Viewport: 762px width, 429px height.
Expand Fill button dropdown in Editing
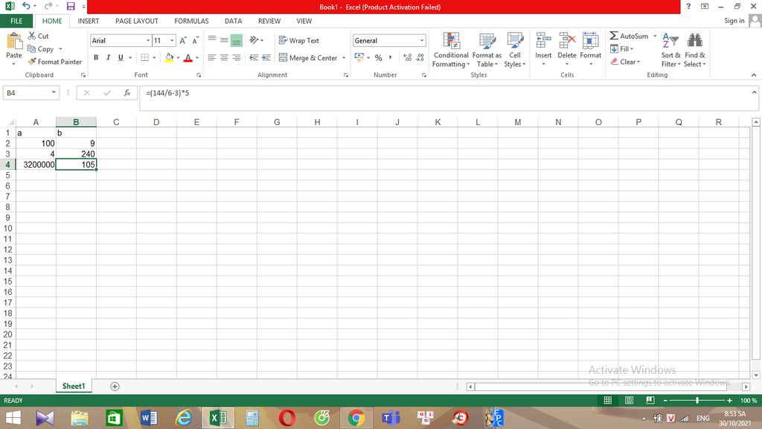pyautogui.click(x=631, y=49)
